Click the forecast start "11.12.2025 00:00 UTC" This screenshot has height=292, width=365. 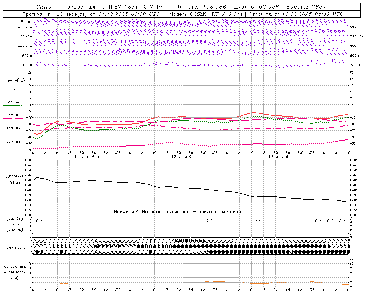pos(129,14)
